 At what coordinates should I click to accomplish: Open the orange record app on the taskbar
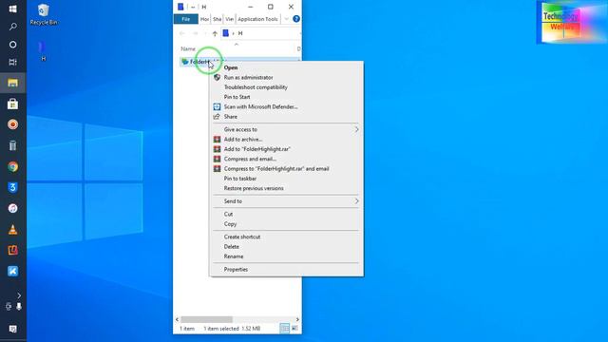click(x=12, y=124)
